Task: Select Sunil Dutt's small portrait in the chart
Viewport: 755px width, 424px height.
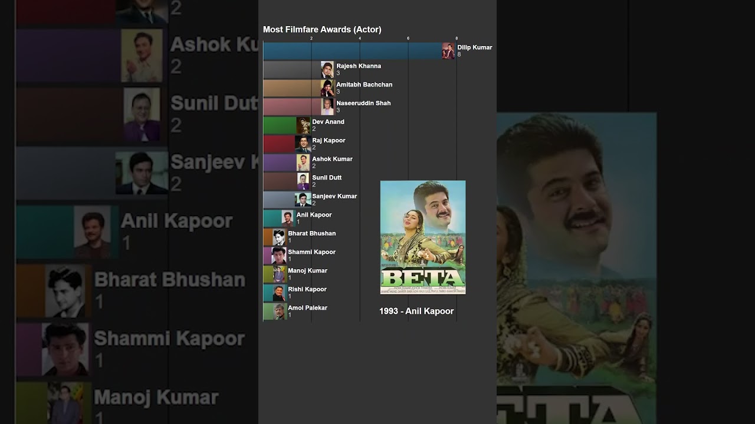Action: pos(303,181)
